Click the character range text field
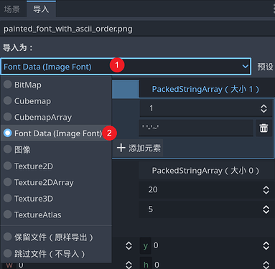The image size is (275, 269). [196, 128]
